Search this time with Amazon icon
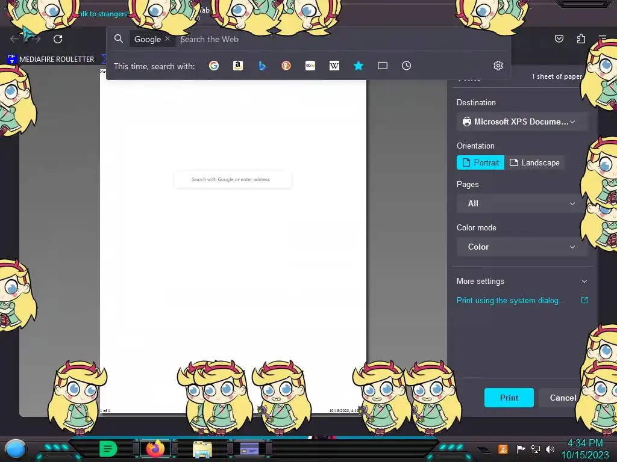617x462 pixels. pos(237,66)
